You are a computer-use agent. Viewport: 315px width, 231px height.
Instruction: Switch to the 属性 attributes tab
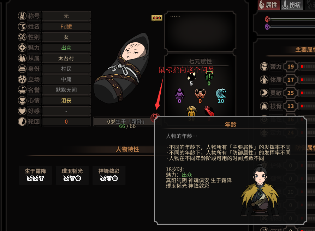269,5
